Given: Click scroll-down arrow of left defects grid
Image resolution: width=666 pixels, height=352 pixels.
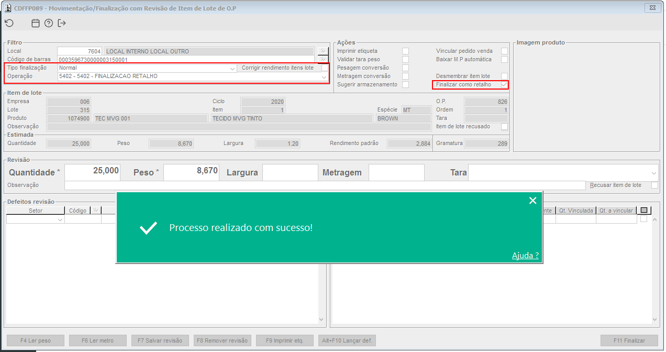Looking at the screenshot, I should pos(322,320).
